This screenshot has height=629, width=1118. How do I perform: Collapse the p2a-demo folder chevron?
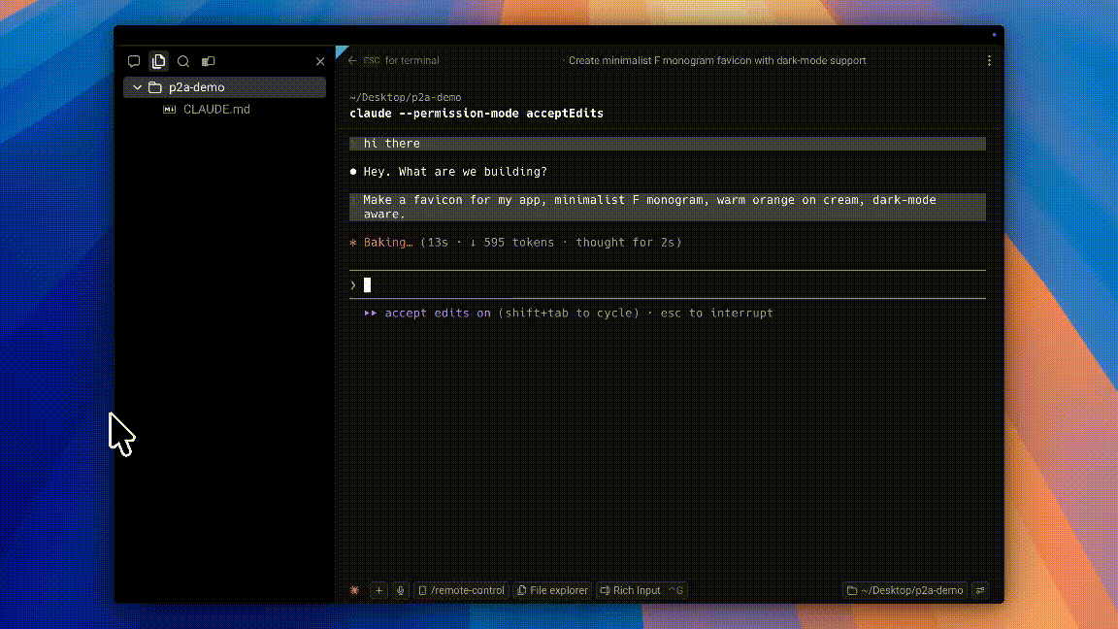137,87
